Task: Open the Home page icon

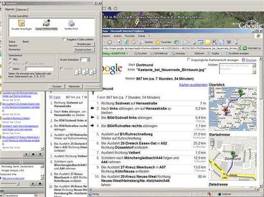Action: [134, 42]
